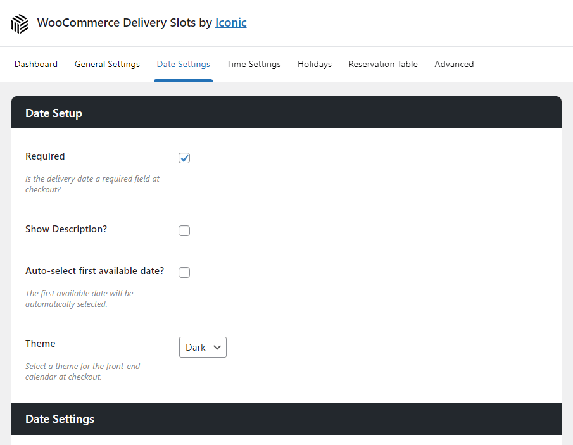Click the Iconic striped cube logo

click(20, 24)
